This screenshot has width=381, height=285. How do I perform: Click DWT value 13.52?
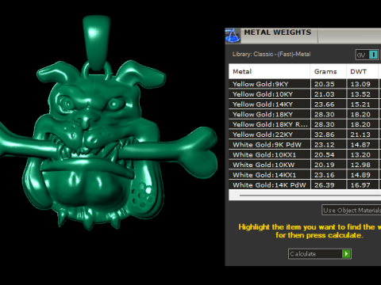360,94
